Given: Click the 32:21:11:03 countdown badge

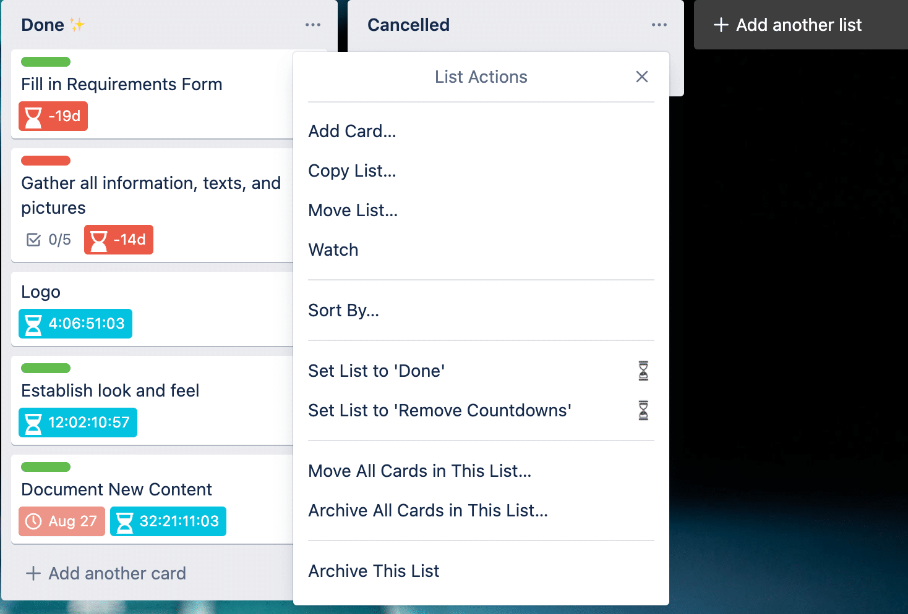Looking at the screenshot, I should pos(168,521).
